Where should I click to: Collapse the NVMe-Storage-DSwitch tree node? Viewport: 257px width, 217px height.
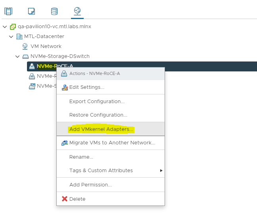pyautogui.click(x=17, y=57)
